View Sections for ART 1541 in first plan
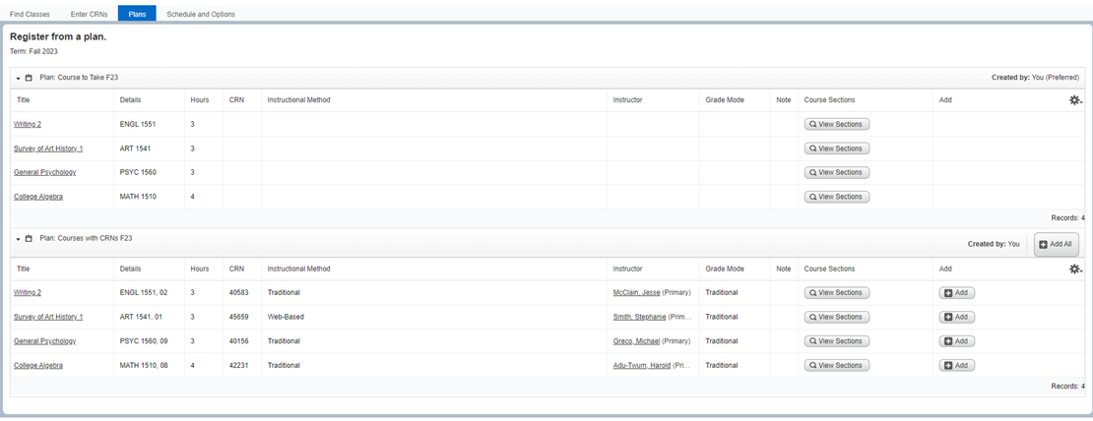The width and height of the screenshot is (1093, 421). click(x=836, y=149)
